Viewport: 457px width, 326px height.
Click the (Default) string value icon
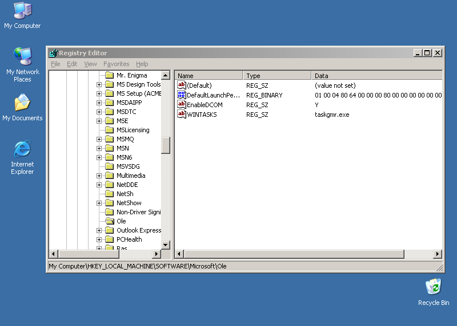coord(181,85)
